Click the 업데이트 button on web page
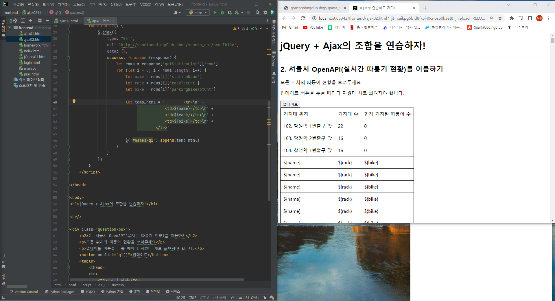The height and width of the screenshot is (301, 555). tap(290, 104)
